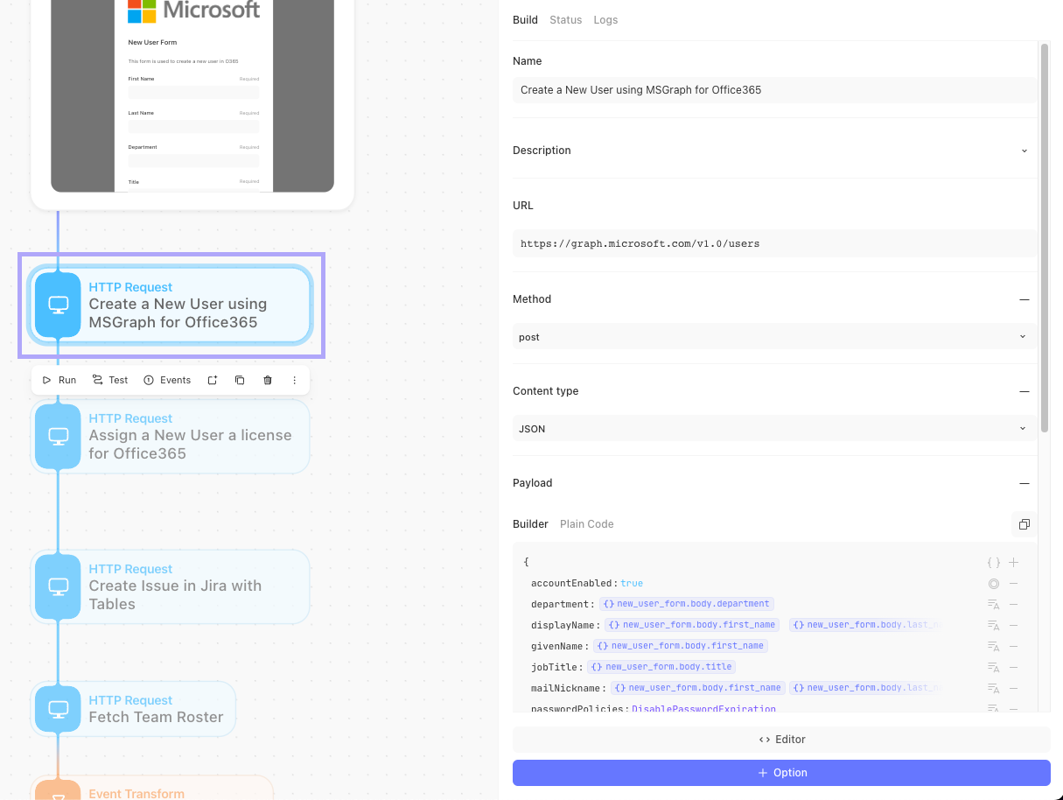Click the accountEnabled true value
The width and height of the screenshot is (1063, 800).
coord(632,583)
